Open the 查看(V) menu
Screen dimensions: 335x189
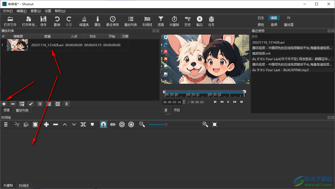pyautogui.click(x=36, y=11)
